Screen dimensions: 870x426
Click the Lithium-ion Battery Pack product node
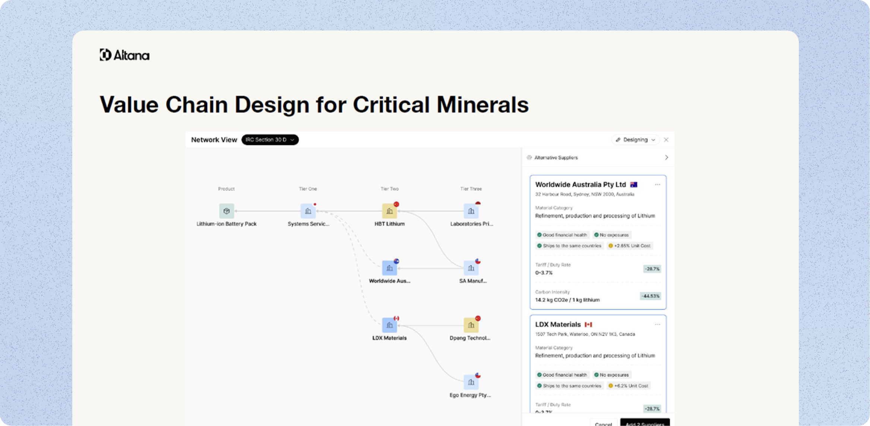pyautogui.click(x=226, y=211)
